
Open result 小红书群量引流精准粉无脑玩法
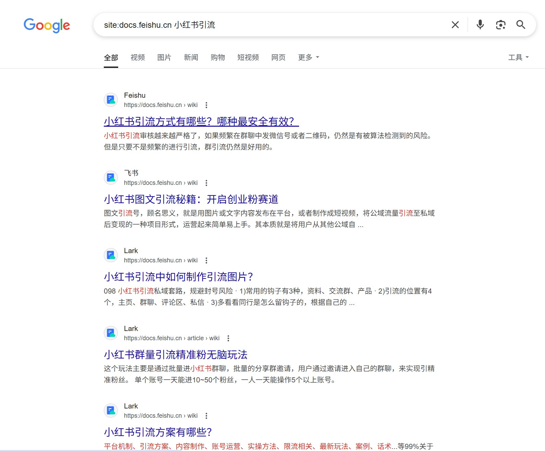pyautogui.click(x=176, y=355)
